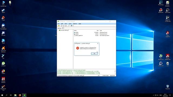Click the View mode toolbar icon
The width and height of the screenshot is (173, 97).
(x=72, y=26)
